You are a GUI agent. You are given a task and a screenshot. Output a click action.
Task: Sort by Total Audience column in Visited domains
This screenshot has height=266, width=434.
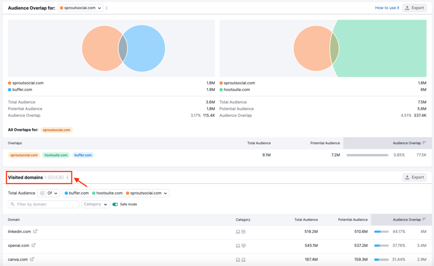[306, 219]
